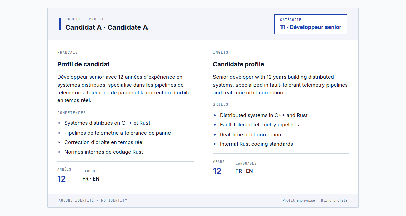Click the triangle bullet before "Real-time orbit correction"

pos(215,135)
